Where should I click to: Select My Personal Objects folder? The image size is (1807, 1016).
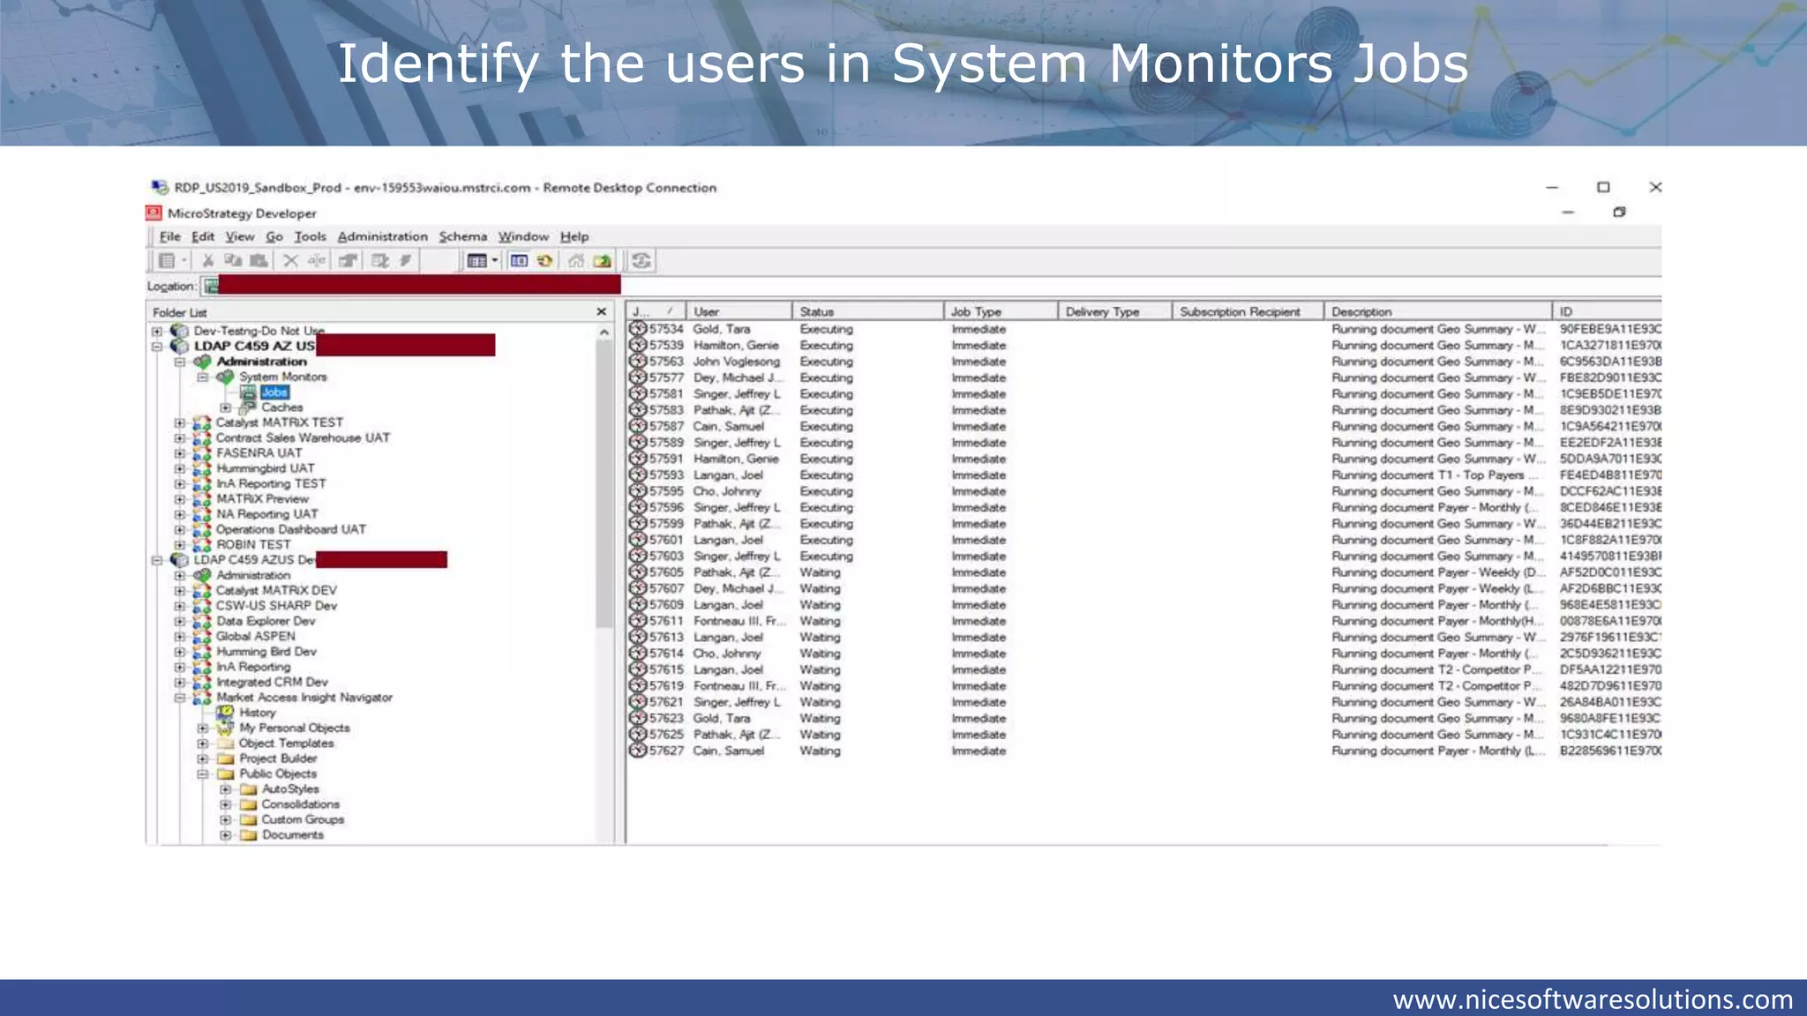click(295, 728)
